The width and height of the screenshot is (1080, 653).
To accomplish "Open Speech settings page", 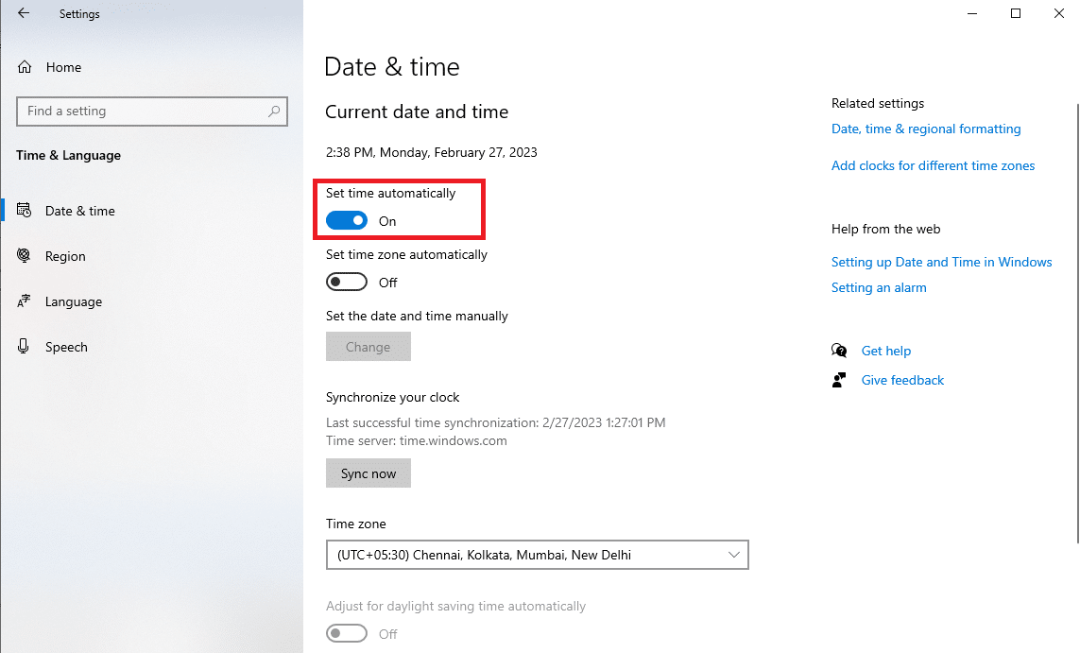I will pos(66,347).
